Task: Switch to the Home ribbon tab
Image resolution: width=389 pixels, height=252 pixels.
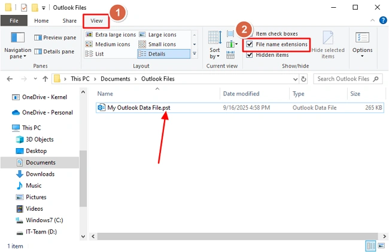Action: pyautogui.click(x=41, y=21)
